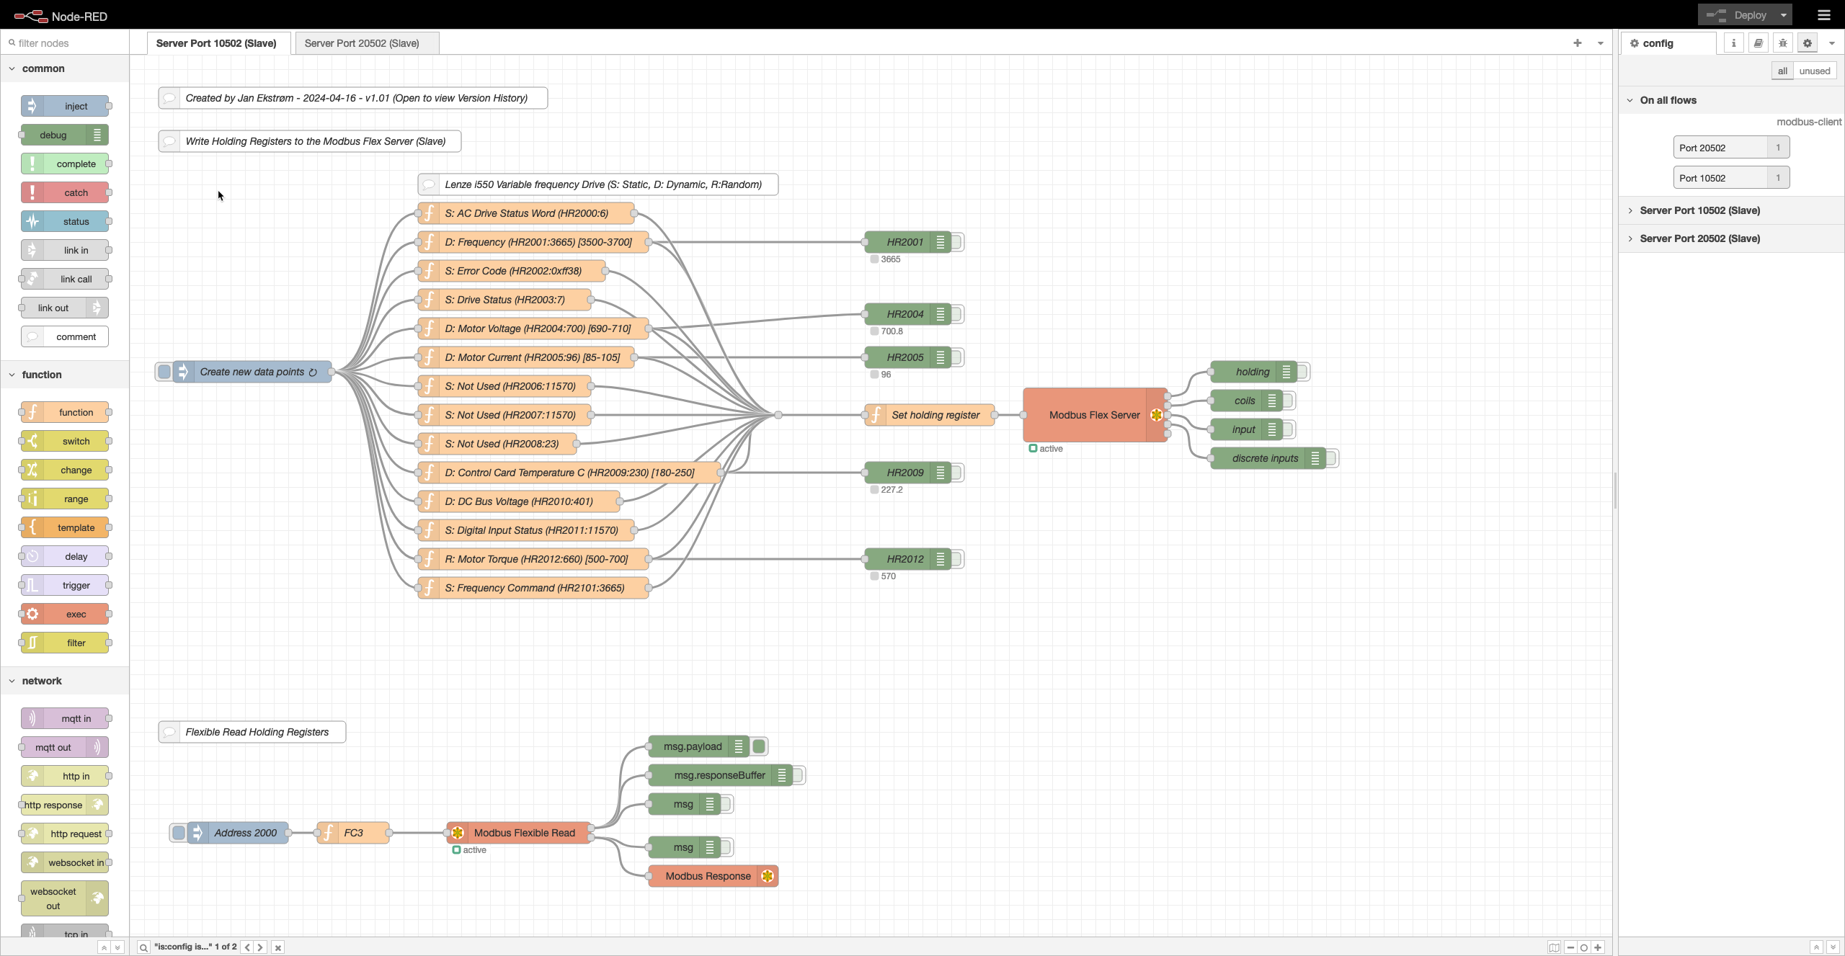Trigger the Create new data points inject button
1845x956 pixels.
pyautogui.click(x=164, y=372)
